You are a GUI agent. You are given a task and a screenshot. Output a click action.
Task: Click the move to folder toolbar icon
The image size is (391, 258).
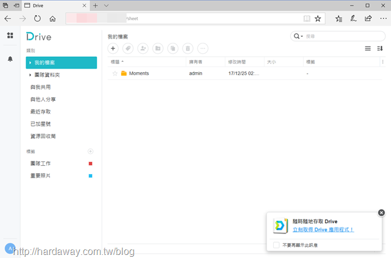click(158, 48)
